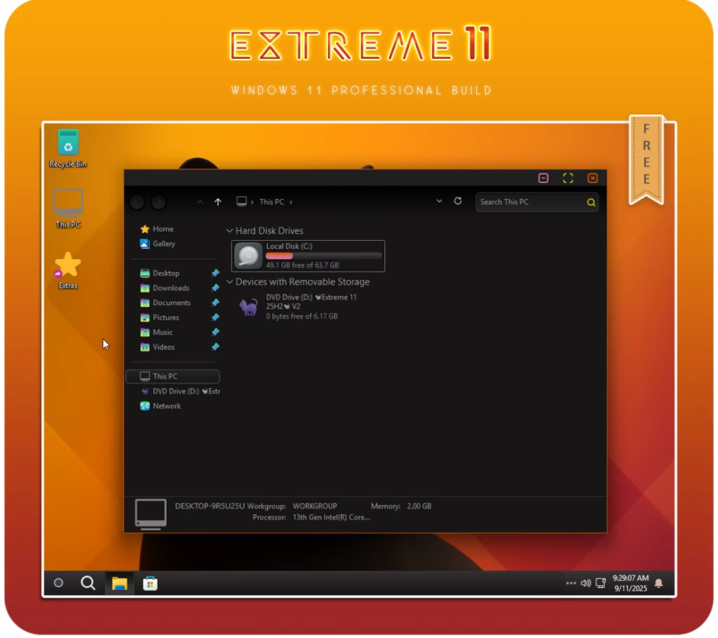Click the Up arrow navigation button
Screen dimensions: 718x638
tap(218, 202)
